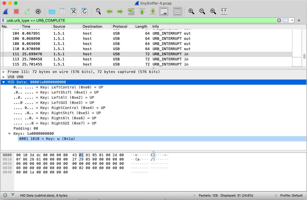Screen dimensions: 307x200
Task: Add a filter button with plus
Action: pyautogui.click(x=299, y=20)
